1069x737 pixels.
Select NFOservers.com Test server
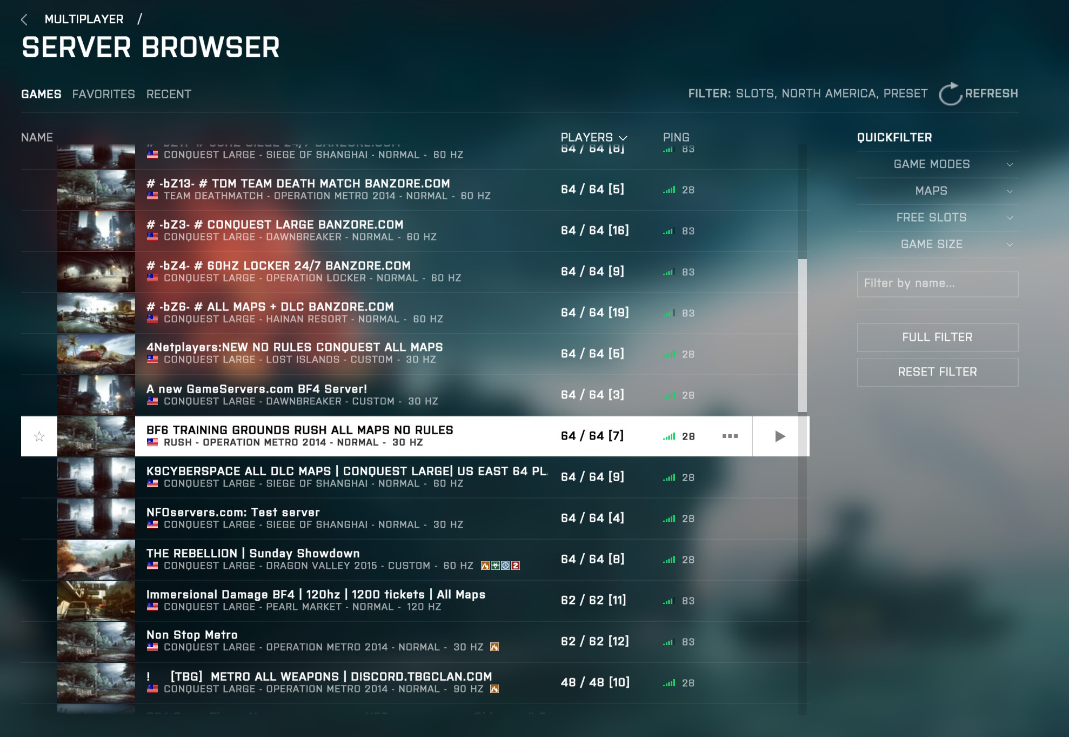click(x=415, y=519)
